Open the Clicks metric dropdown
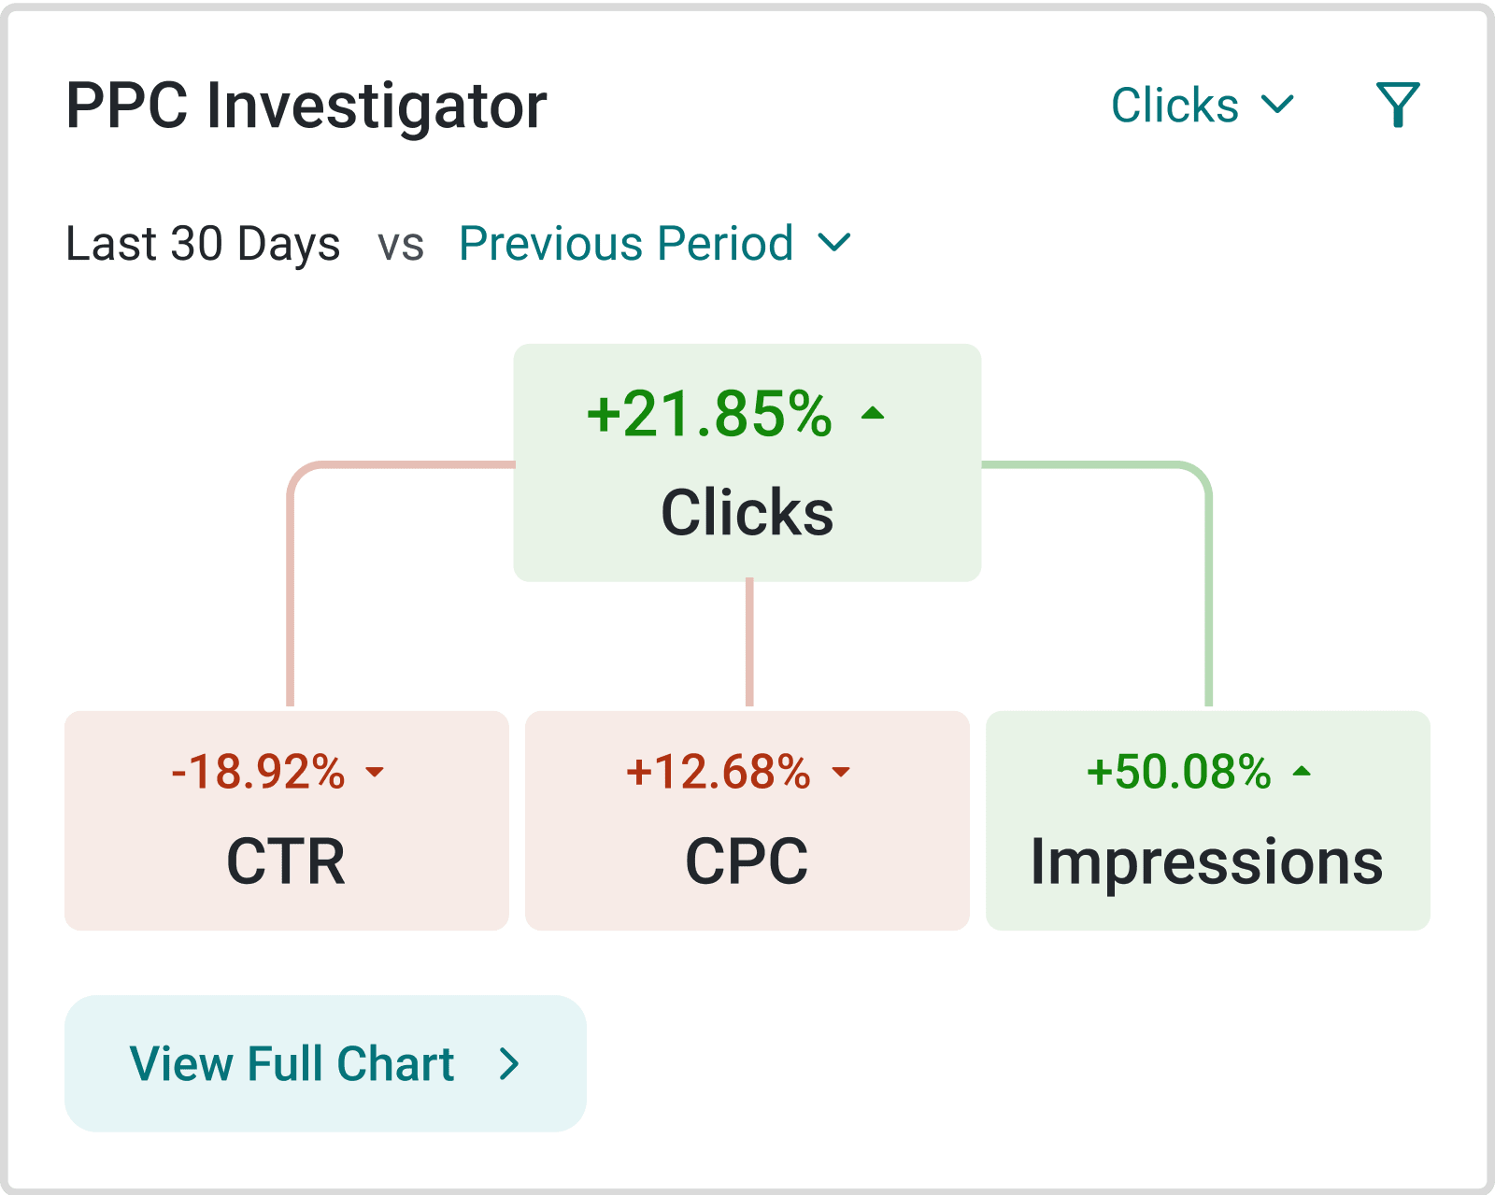The height and width of the screenshot is (1195, 1495). (x=1175, y=105)
